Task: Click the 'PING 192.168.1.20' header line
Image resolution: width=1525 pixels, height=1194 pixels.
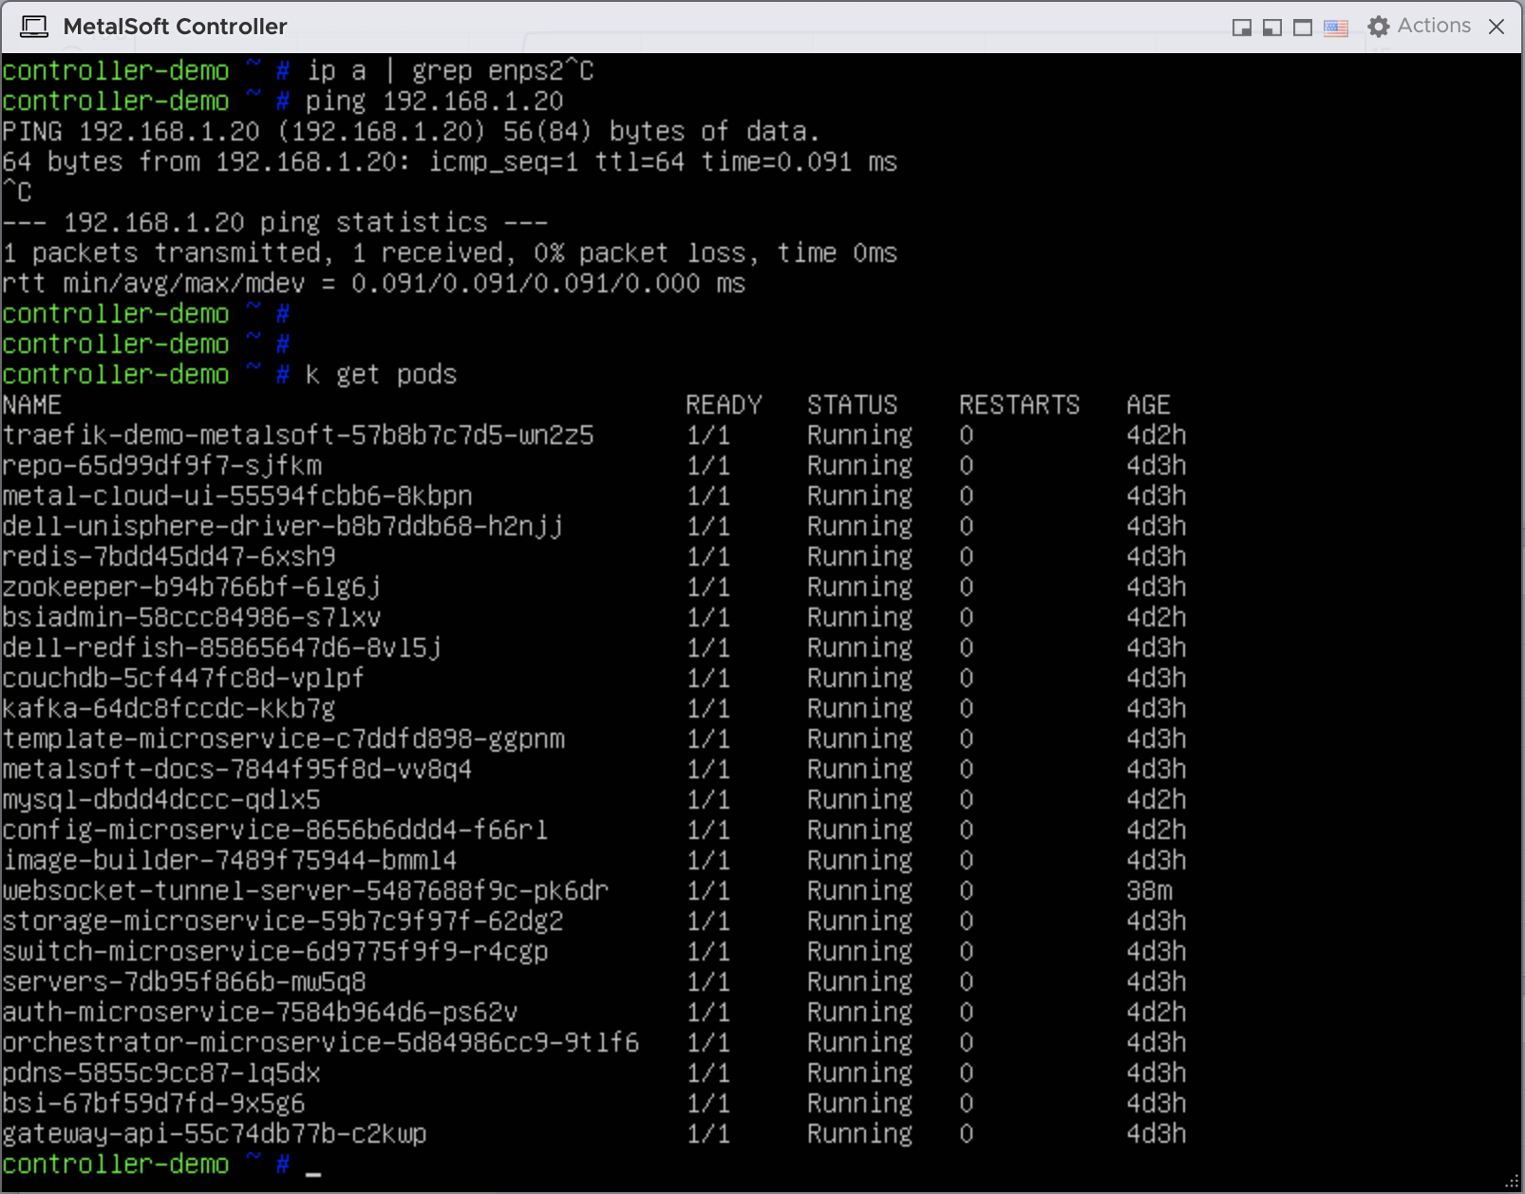Action: click(x=411, y=132)
